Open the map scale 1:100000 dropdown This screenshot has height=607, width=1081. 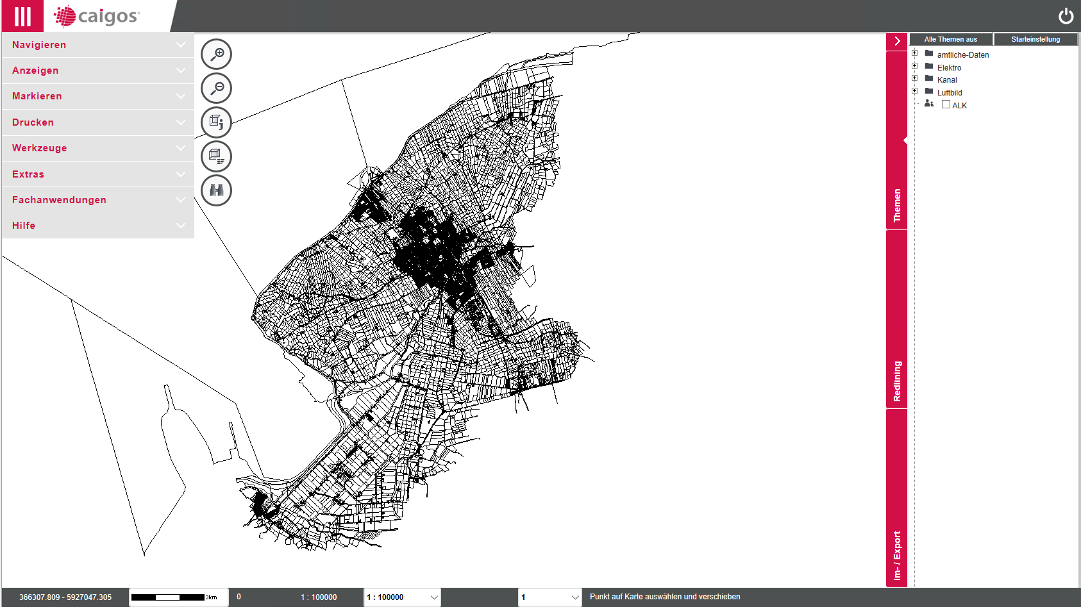[x=402, y=597]
